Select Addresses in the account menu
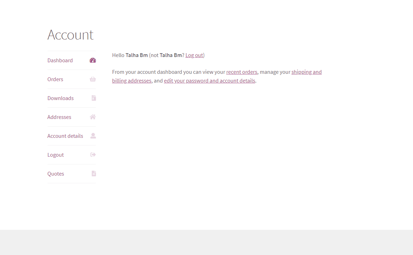413x255 pixels. point(59,117)
